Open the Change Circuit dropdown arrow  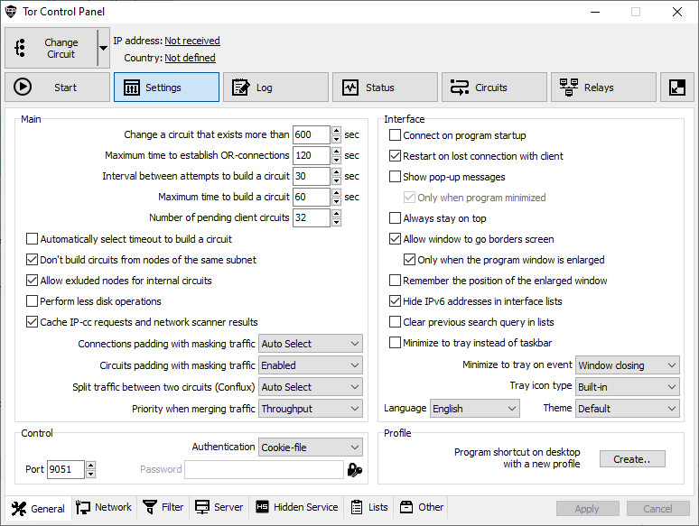104,48
